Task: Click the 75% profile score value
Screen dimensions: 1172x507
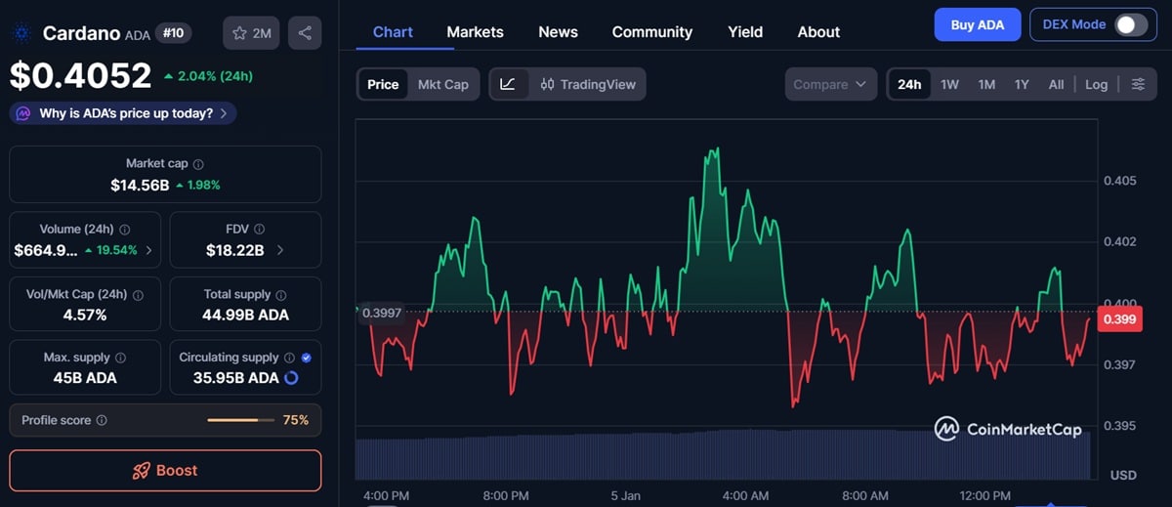Action: pos(296,420)
